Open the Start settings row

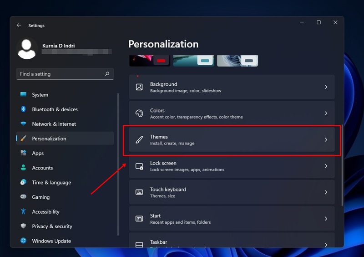(232, 219)
